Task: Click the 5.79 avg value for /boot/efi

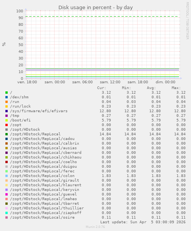Action: 156,120
